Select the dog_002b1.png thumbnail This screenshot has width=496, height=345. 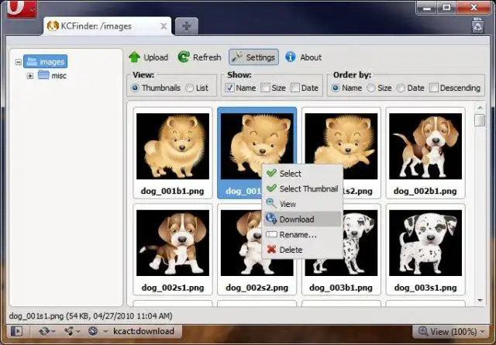425,153
